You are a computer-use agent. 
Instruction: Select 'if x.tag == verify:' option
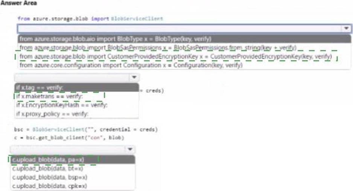coord(77,87)
